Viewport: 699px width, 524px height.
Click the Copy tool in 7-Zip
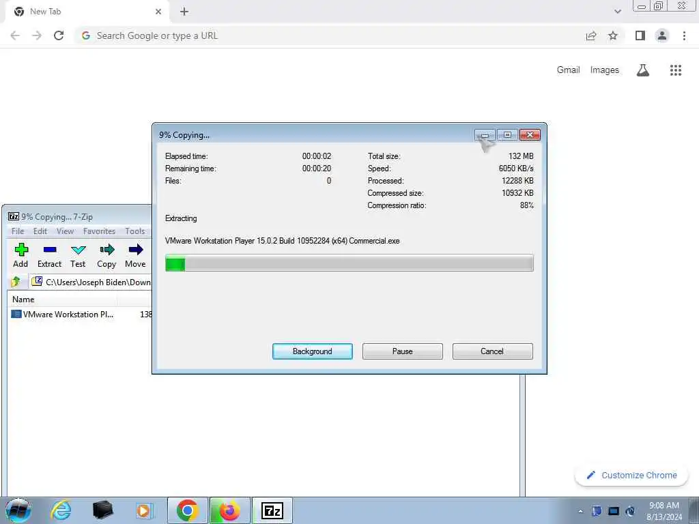(x=106, y=256)
